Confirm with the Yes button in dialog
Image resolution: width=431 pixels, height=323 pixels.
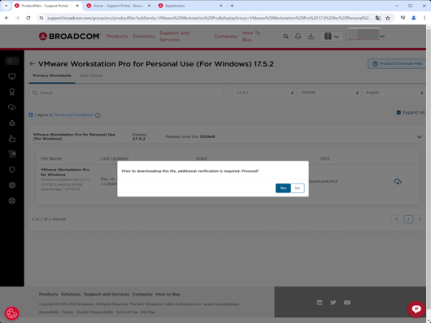click(283, 188)
